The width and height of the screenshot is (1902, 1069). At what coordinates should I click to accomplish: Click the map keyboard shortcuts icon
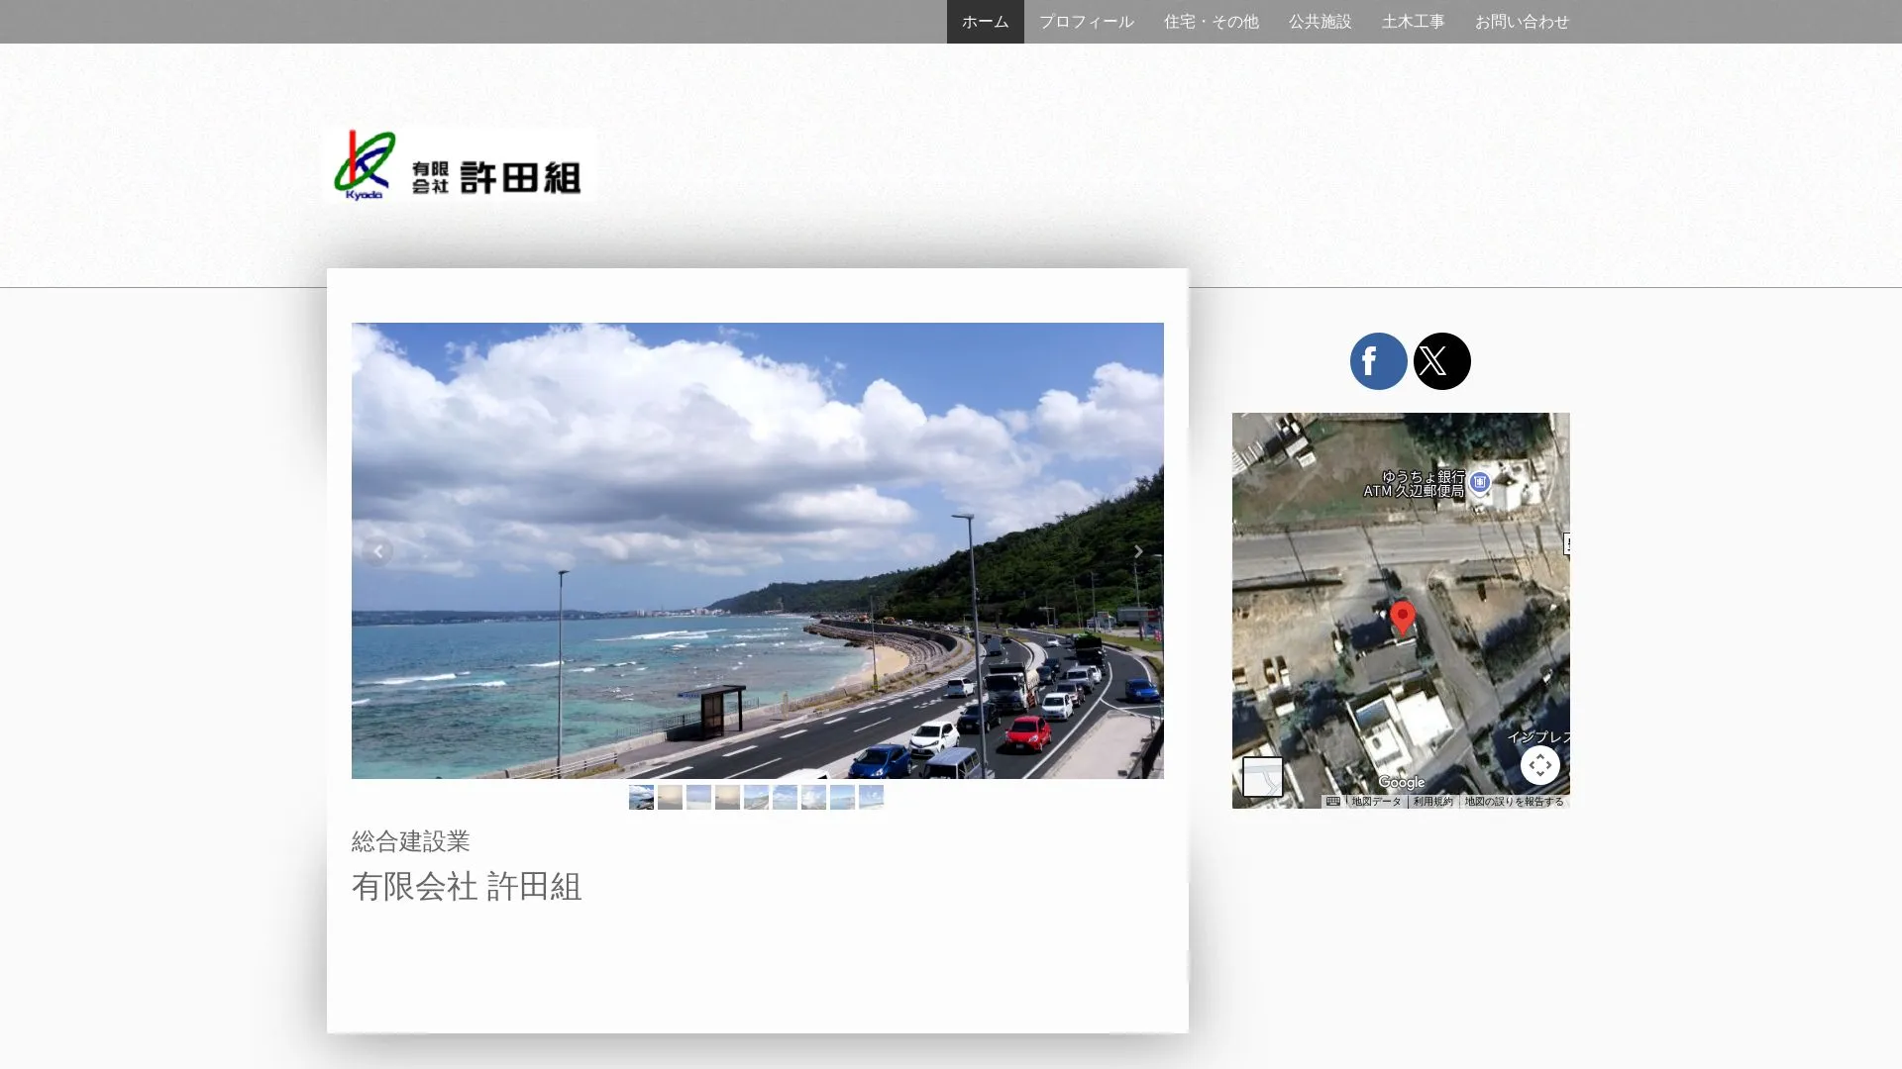[x=1332, y=802]
